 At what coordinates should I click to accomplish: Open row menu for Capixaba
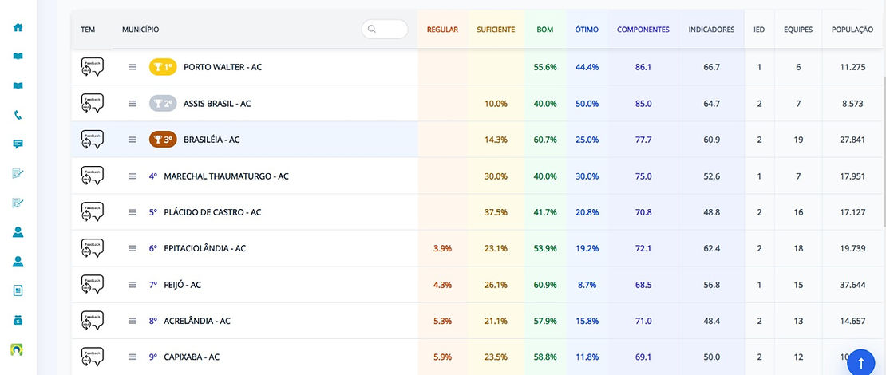pyautogui.click(x=133, y=357)
